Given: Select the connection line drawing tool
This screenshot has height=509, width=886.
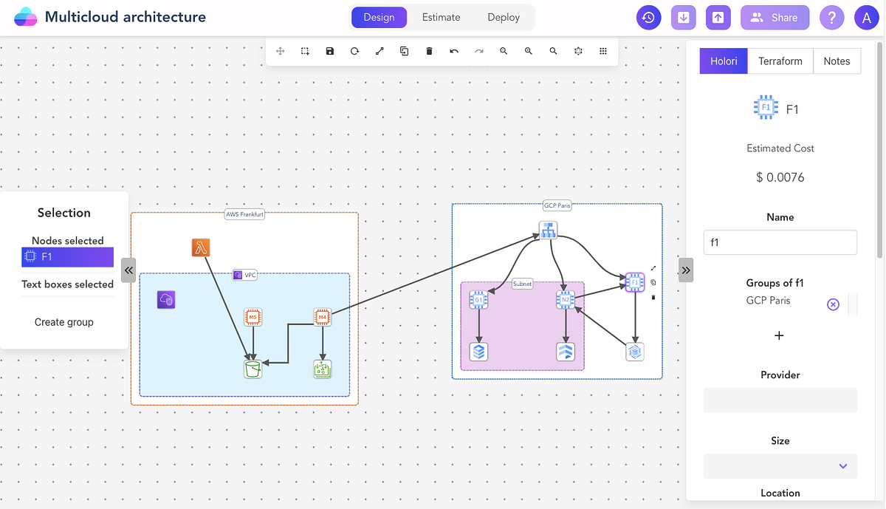Looking at the screenshot, I should pos(380,51).
